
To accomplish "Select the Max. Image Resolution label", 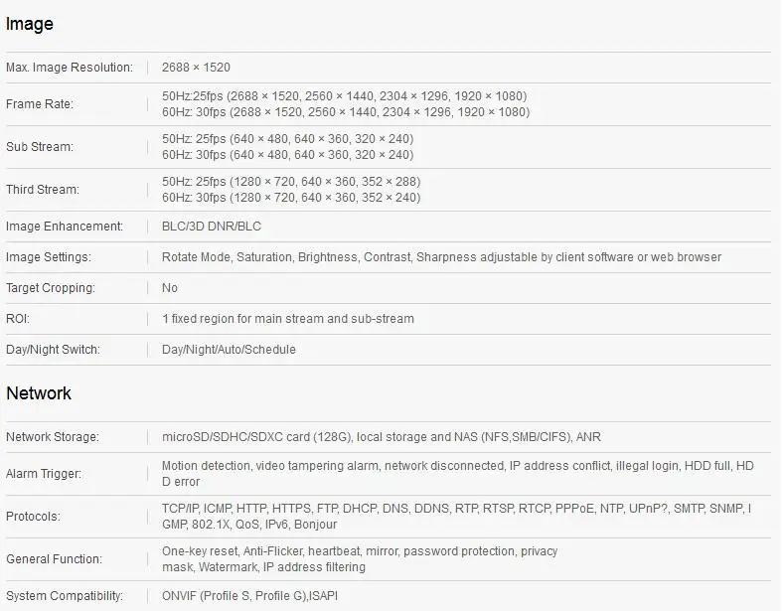I will (70, 68).
